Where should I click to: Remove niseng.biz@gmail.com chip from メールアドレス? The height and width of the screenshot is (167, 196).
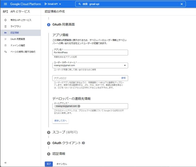(x=79, y=106)
